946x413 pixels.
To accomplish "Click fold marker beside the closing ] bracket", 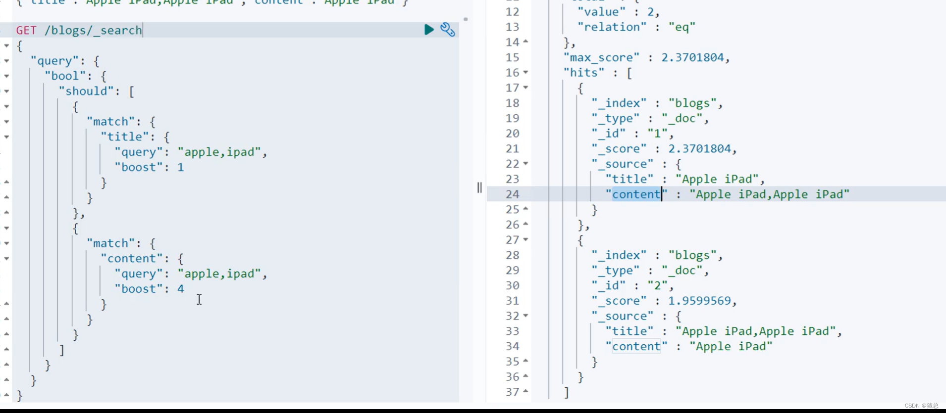I will click(x=6, y=350).
